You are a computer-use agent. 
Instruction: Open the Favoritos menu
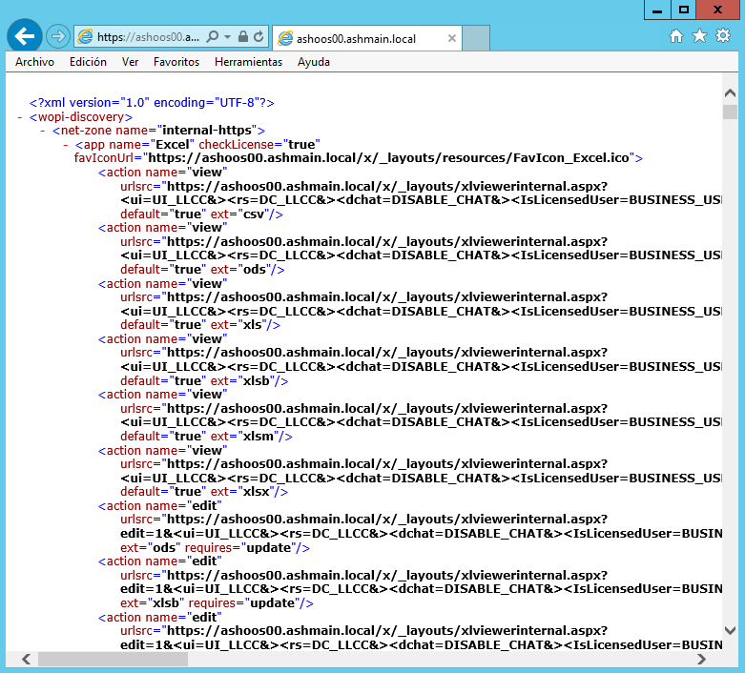coord(176,62)
